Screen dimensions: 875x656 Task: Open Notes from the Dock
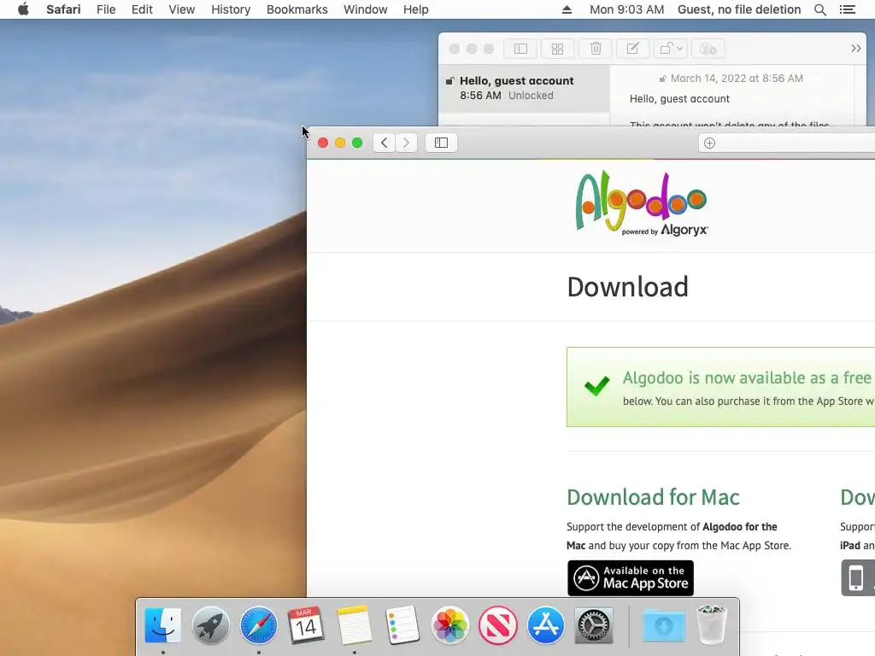click(x=354, y=625)
